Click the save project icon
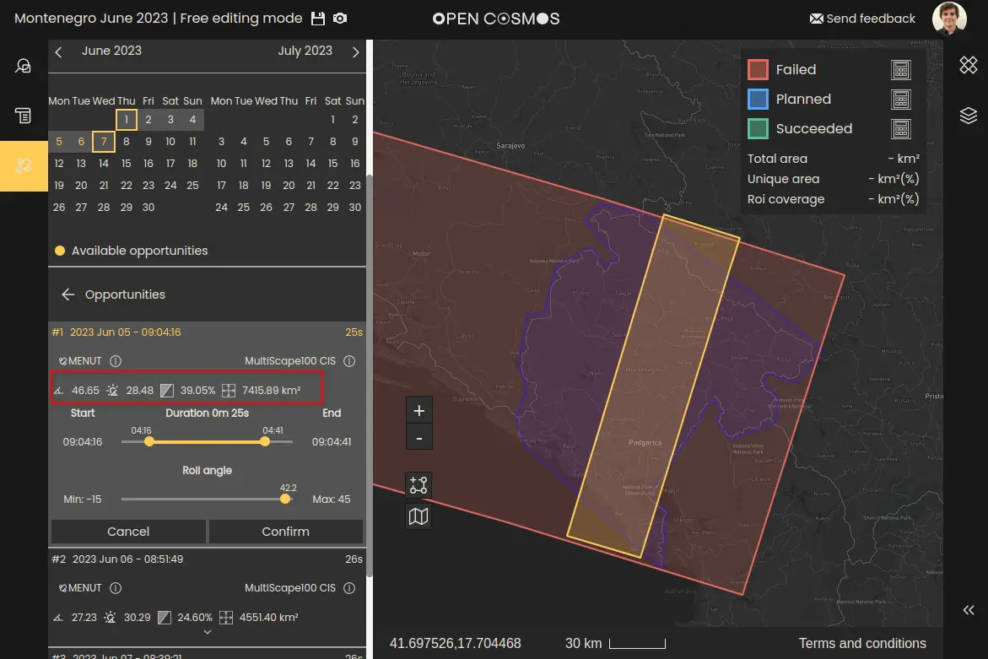988x659 pixels. 318,19
